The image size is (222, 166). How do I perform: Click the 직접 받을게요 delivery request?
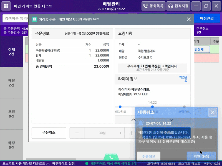click(x=147, y=51)
